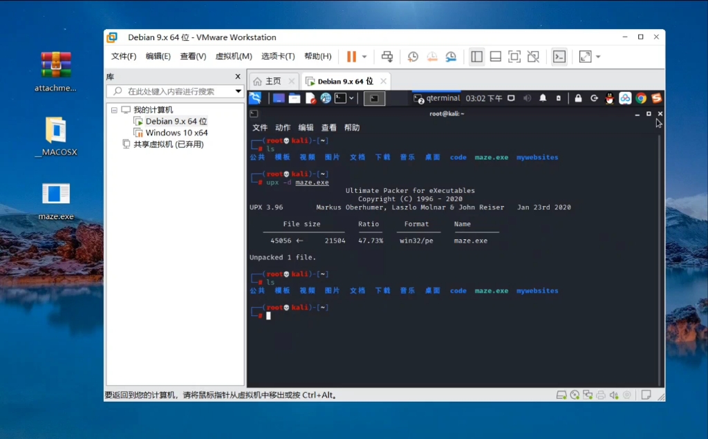
Task: Open the terminal's 查看 menu
Action: click(328, 127)
